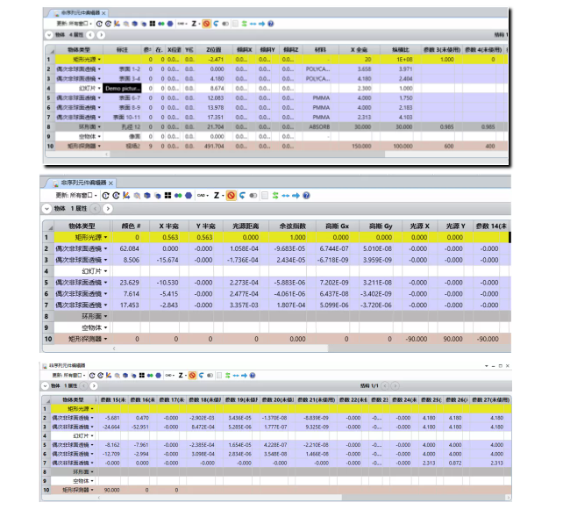
Task: Click the green swap arrows icon in top editor
Action: 244,24
